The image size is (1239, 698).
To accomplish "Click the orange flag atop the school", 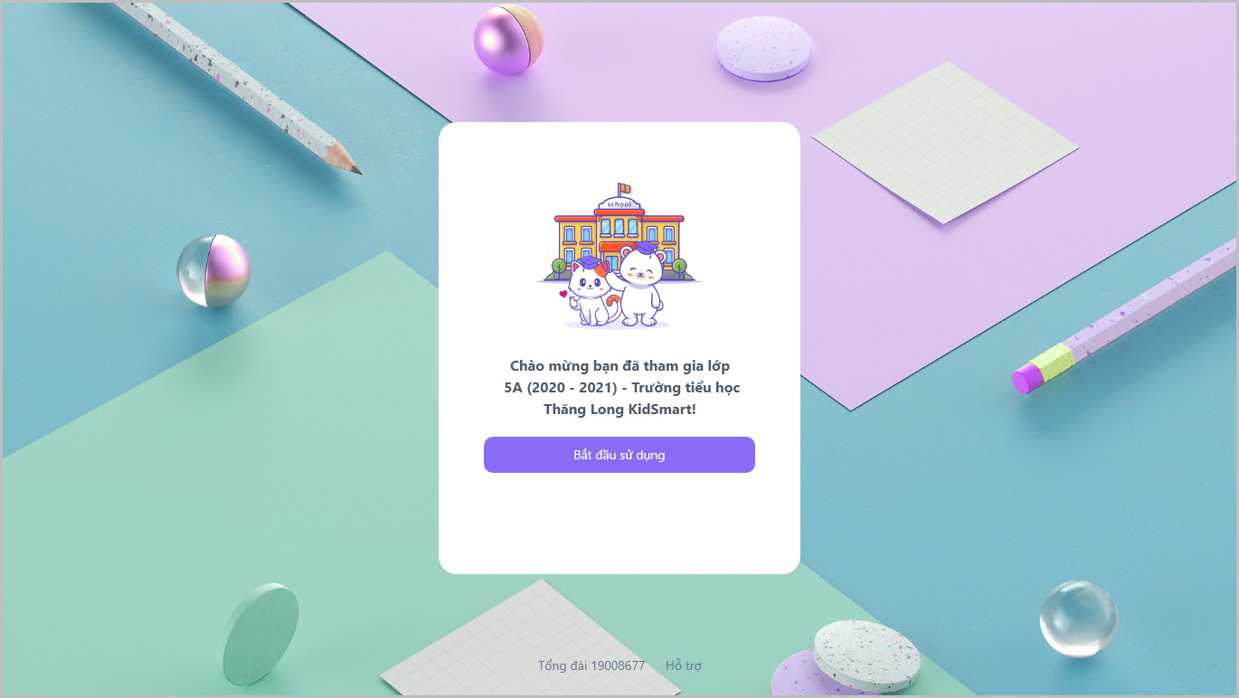I will tap(624, 188).
